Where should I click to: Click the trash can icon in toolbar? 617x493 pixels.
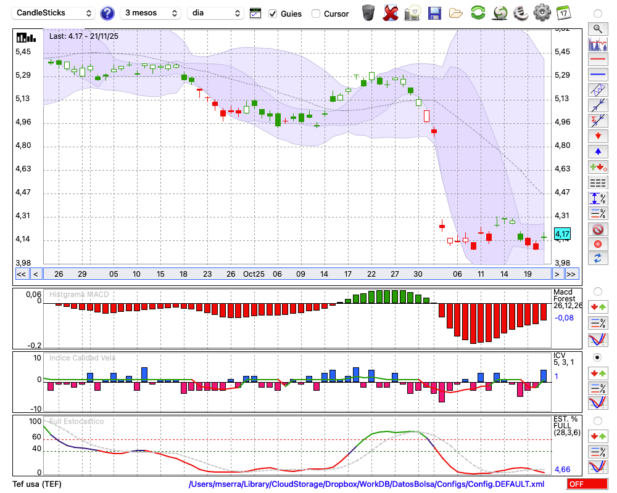pos(368,12)
